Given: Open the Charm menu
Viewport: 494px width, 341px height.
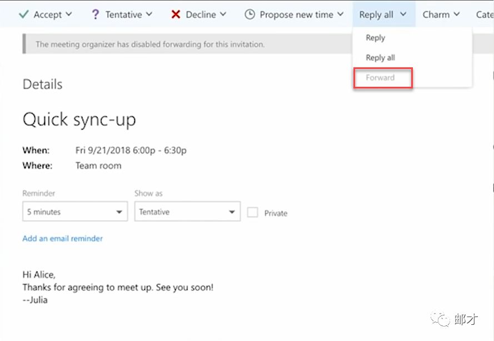Looking at the screenshot, I should (441, 14).
